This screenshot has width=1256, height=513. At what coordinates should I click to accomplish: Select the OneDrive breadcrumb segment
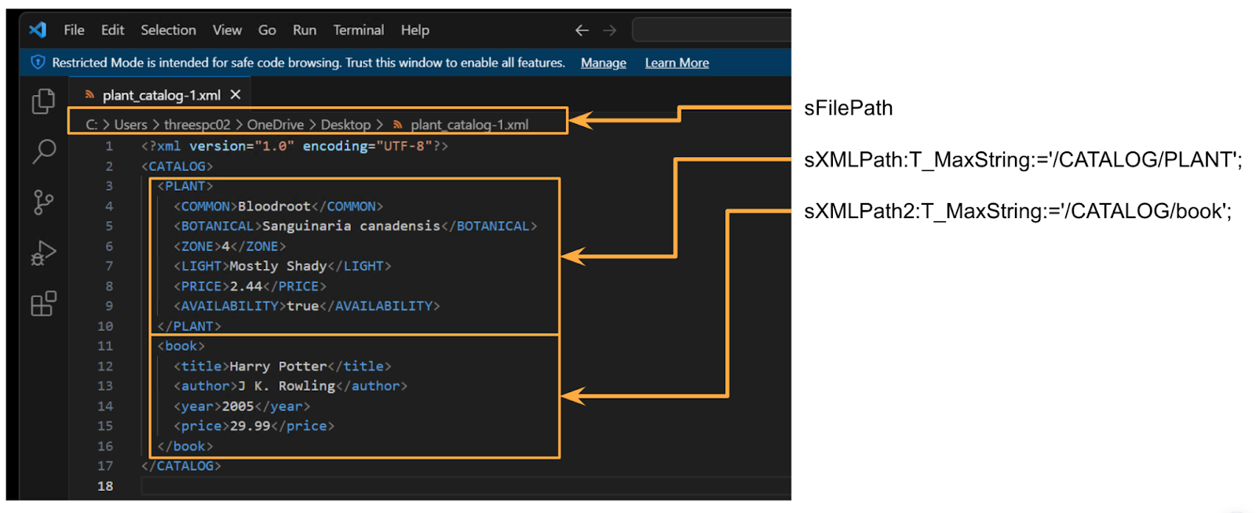[276, 125]
